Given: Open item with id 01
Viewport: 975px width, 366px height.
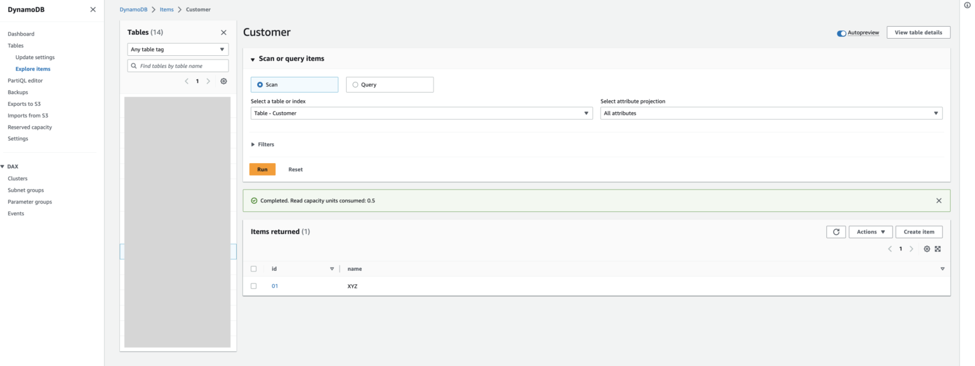Looking at the screenshot, I should click(275, 285).
